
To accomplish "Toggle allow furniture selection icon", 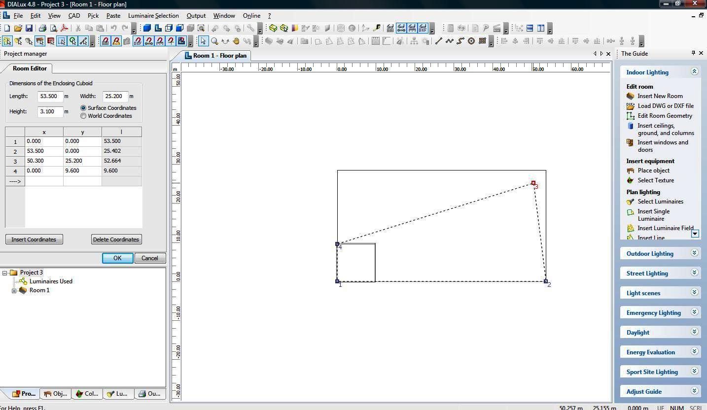I will [x=40, y=41].
